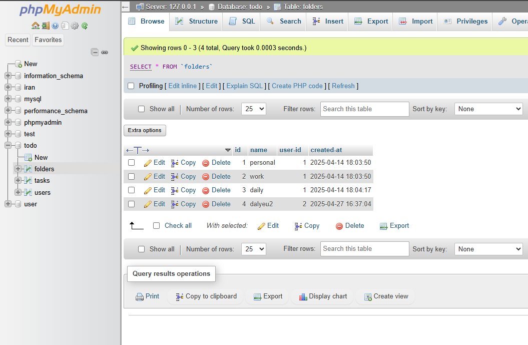528x345 pixels.
Task: Click the Edit inline link
Action: click(183, 86)
